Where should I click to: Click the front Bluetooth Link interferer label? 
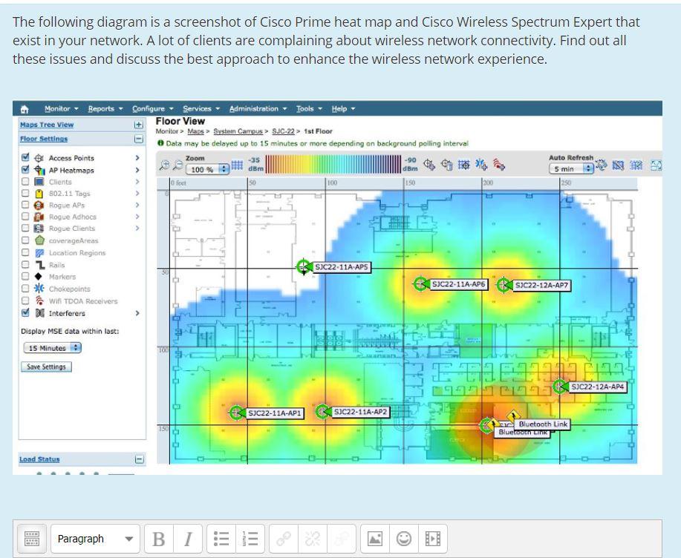tap(543, 424)
